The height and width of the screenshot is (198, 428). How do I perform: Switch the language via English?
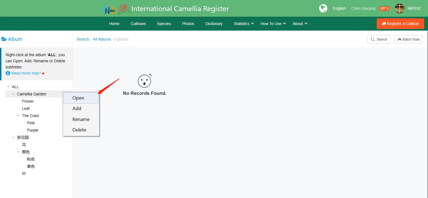tap(339, 8)
